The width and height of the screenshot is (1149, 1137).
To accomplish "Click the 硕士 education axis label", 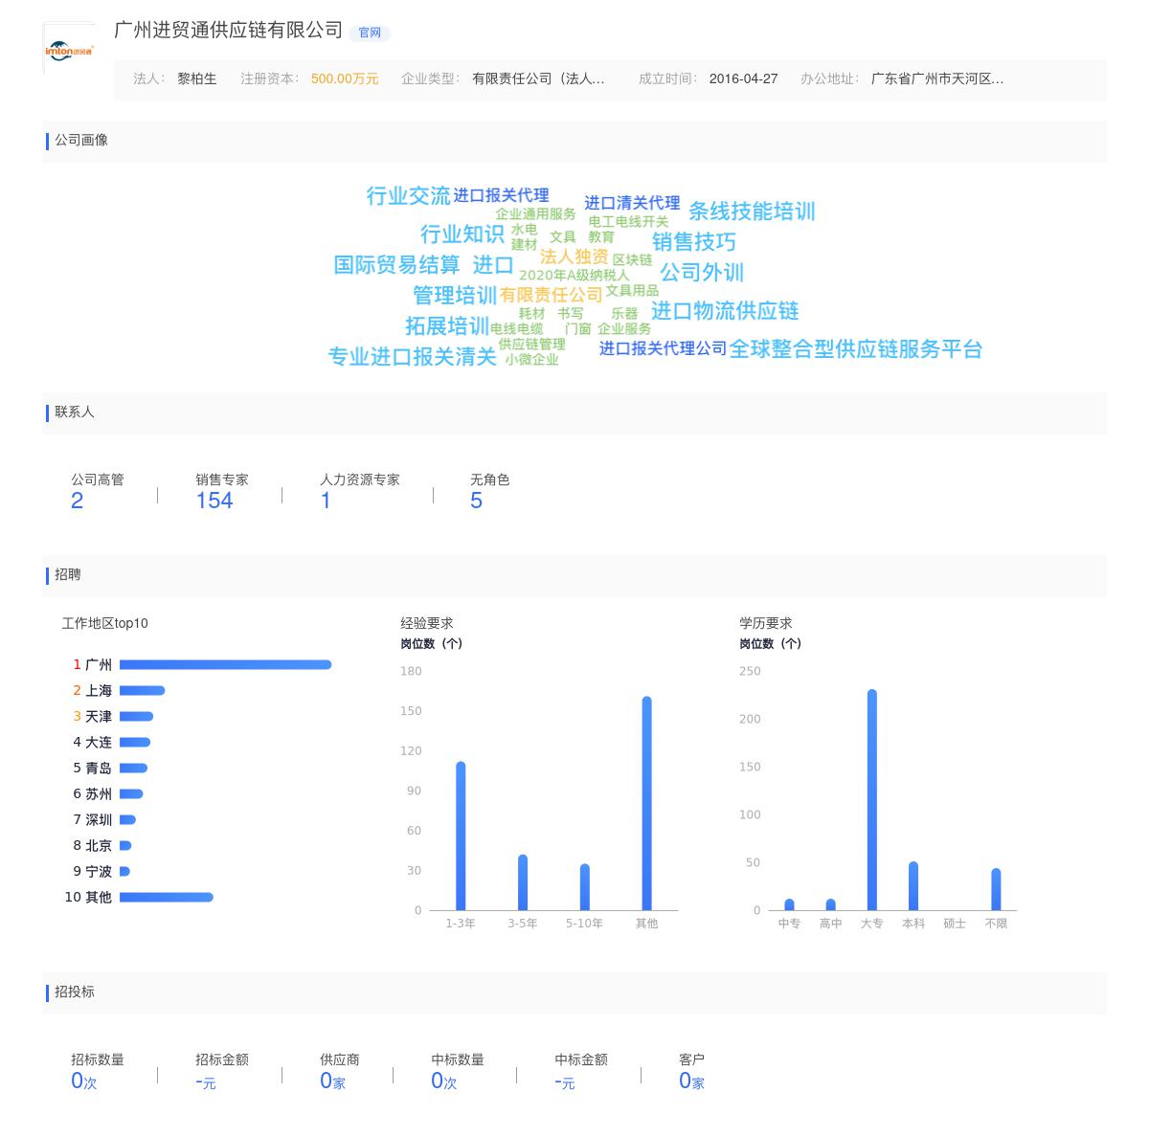I will click(x=955, y=924).
